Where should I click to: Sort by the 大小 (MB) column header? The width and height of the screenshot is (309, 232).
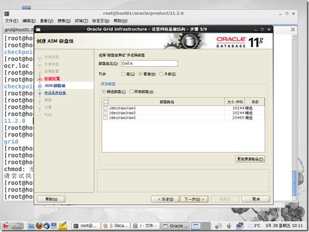(235, 102)
